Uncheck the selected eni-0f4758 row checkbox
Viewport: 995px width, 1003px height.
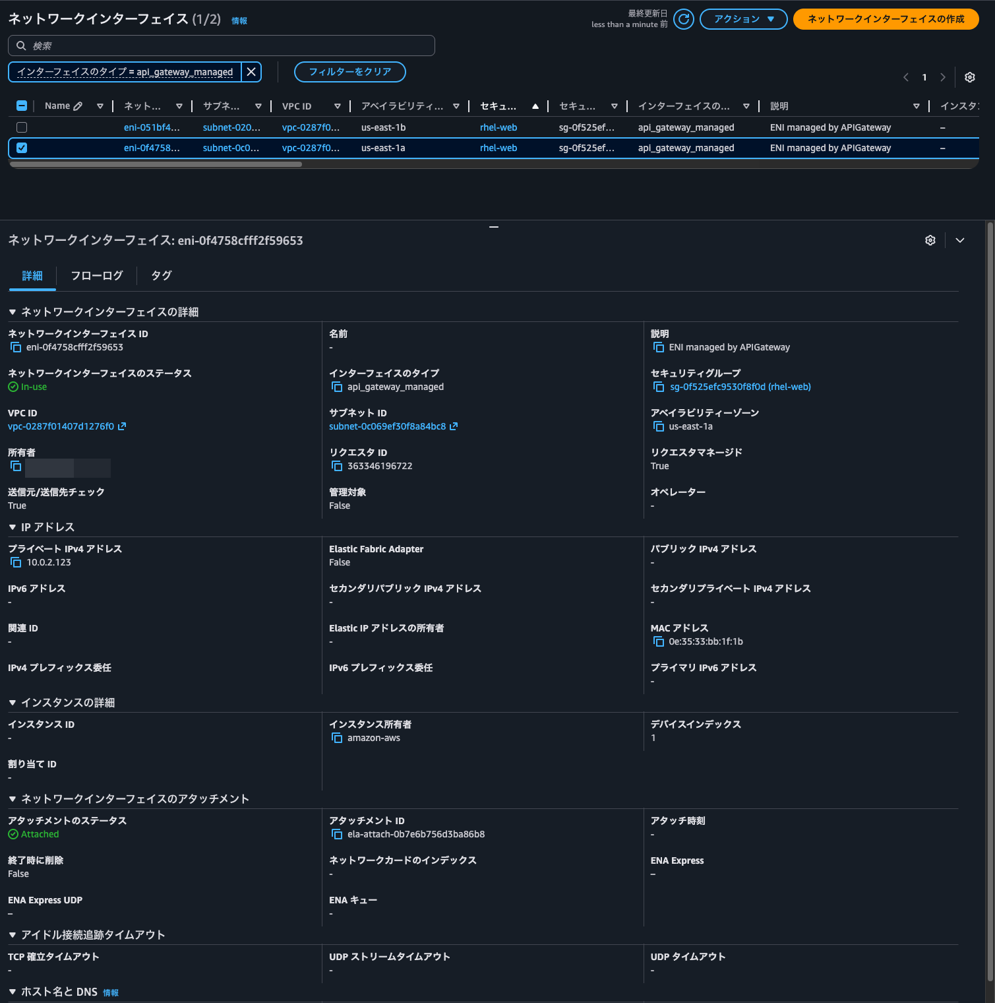[22, 148]
